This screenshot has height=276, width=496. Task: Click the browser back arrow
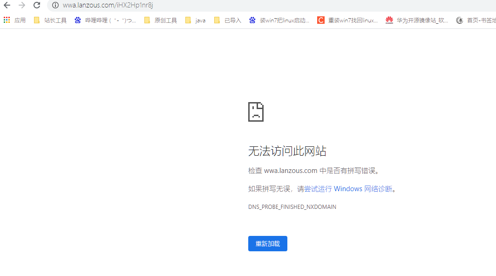point(7,6)
